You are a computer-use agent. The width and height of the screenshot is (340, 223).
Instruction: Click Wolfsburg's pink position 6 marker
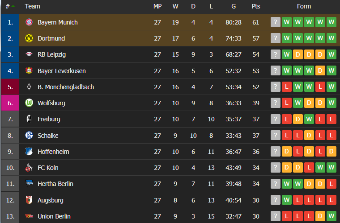click(x=10, y=103)
